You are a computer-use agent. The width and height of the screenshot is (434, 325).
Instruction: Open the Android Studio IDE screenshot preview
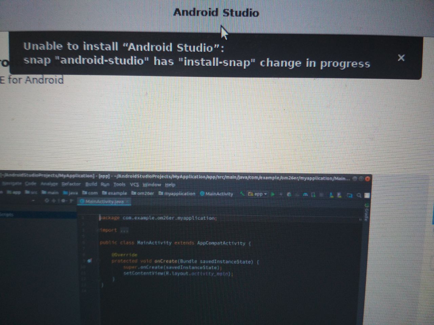coord(185,247)
